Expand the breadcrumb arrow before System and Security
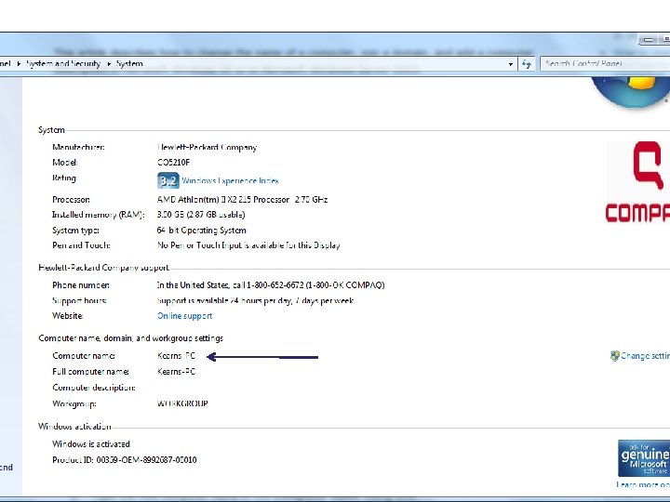 click(19, 64)
